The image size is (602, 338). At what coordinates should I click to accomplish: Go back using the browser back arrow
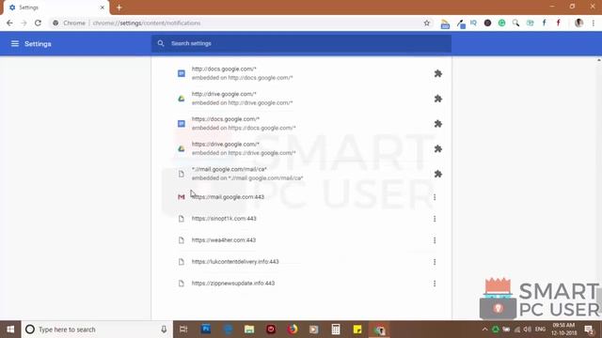(9, 23)
